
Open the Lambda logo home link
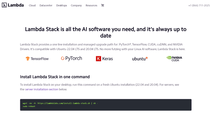[x=13, y=5]
